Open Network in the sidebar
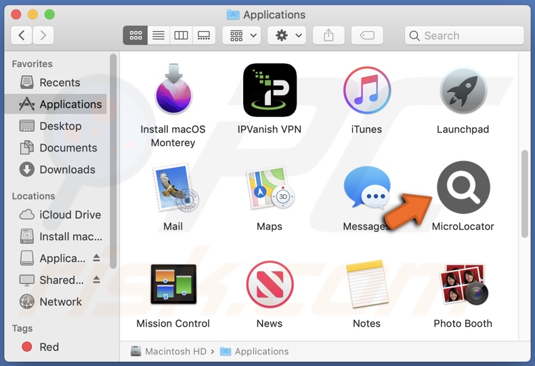 click(x=56, y=302)
